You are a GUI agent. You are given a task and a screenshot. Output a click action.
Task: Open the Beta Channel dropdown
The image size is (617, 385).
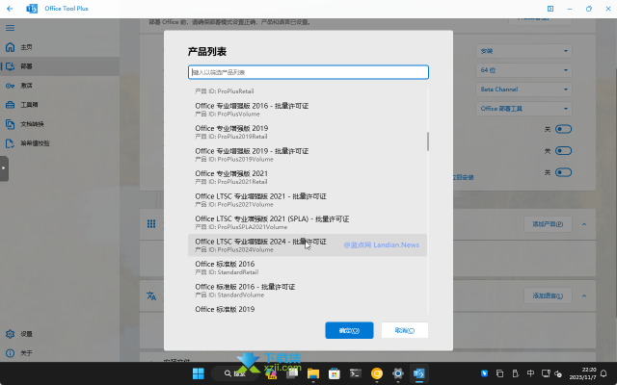click(x=523, y=90)
